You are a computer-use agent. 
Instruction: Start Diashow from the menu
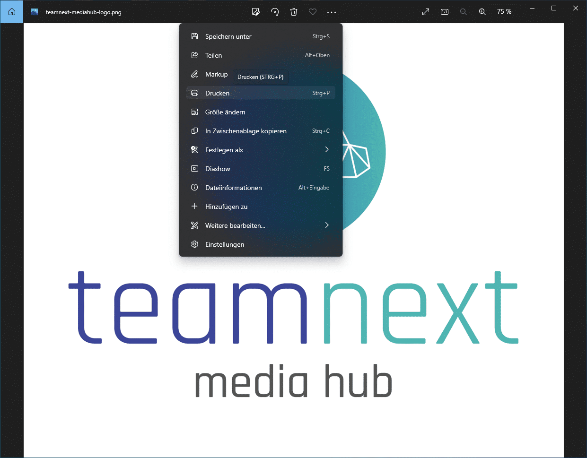(261, 169)
